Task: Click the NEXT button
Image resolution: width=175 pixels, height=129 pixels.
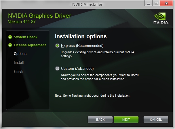Action: coord(126,120)
